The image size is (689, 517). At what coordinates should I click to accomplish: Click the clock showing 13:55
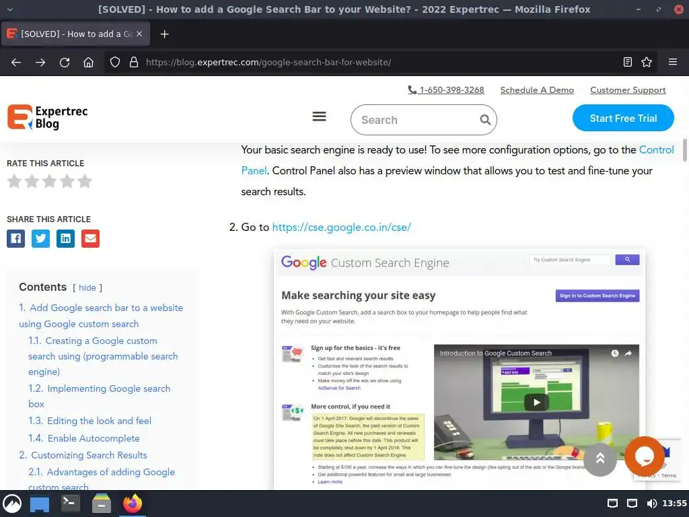[x=674, y=504]
